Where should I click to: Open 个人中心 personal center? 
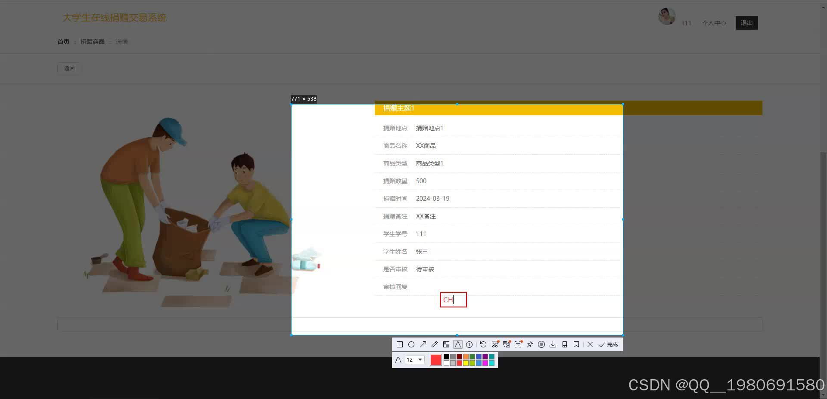[714, 23]
